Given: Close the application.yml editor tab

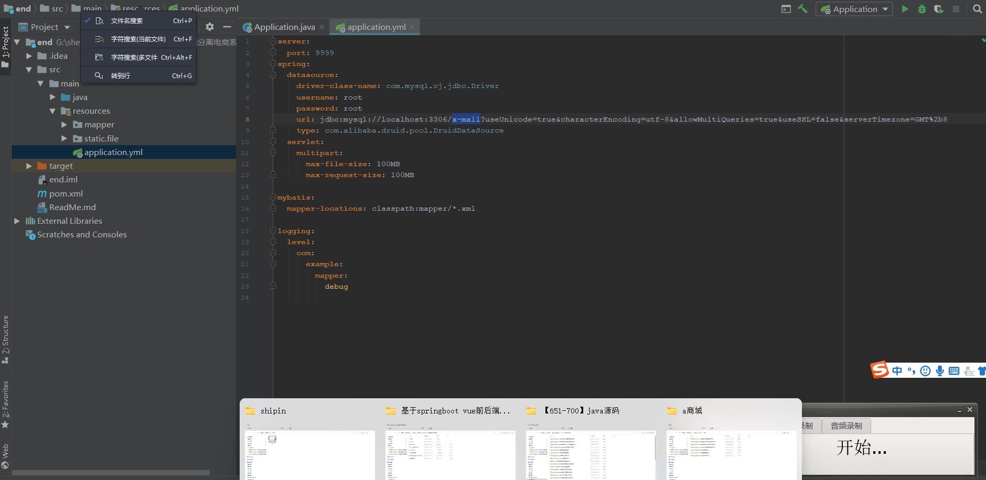Looking at the screenshot, I should (x=412, y=27).
